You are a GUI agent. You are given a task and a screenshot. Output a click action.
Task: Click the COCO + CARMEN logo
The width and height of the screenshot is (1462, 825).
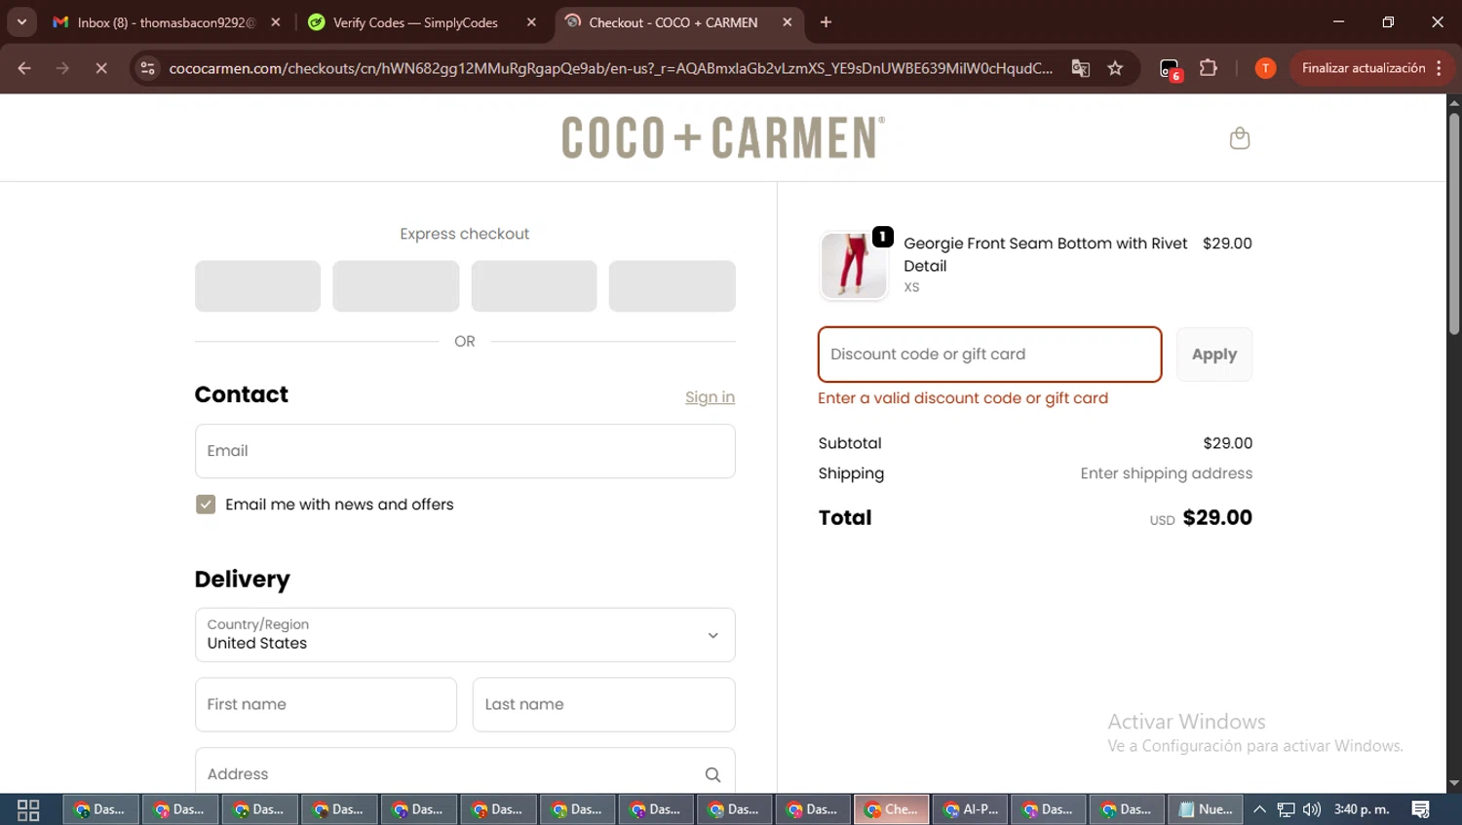pos(723,137)
